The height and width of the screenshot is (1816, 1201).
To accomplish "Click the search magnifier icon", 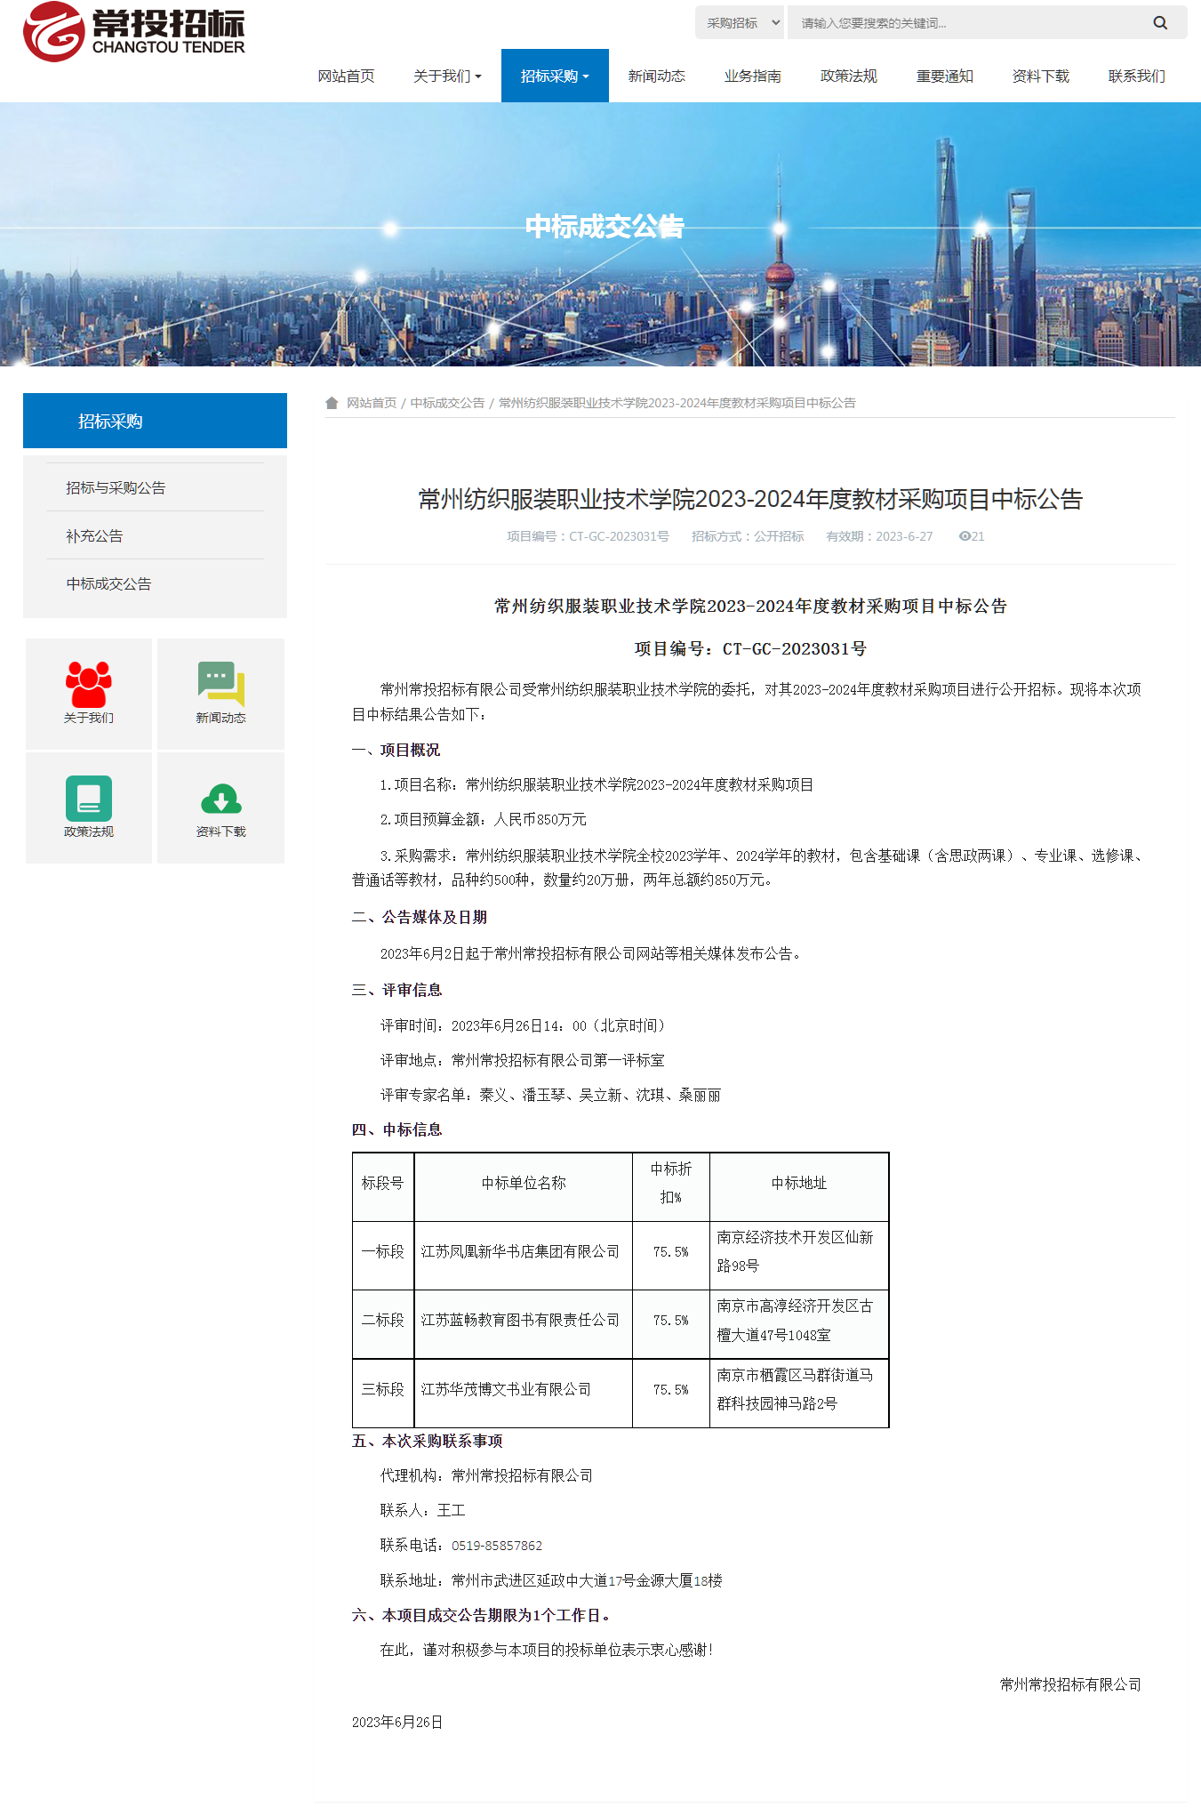I will (1160, 23).
